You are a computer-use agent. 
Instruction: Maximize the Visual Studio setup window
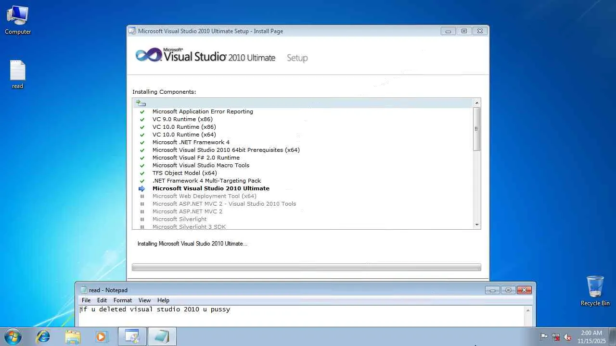click(x=464, y=31)
